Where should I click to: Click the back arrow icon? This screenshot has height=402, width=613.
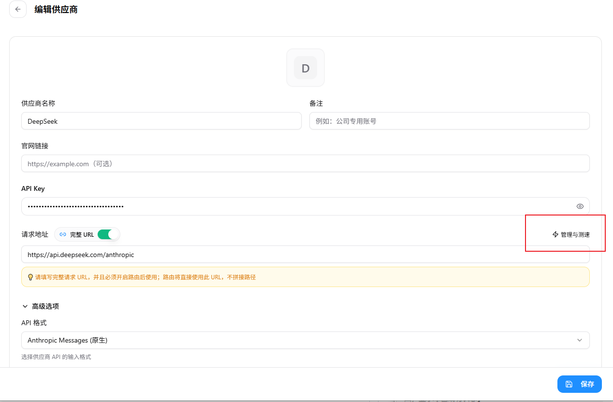18,9
